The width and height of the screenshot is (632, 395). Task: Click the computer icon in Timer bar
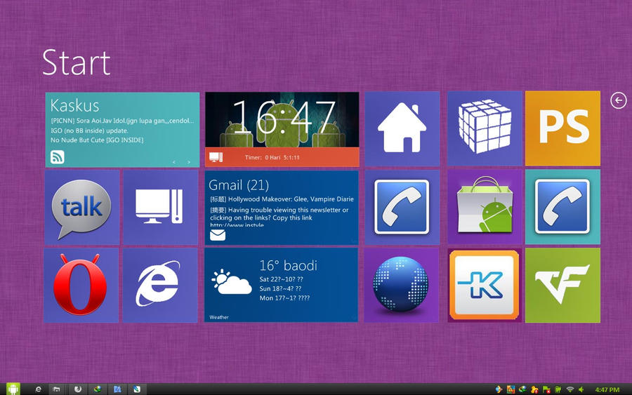(x=216, y=157)
